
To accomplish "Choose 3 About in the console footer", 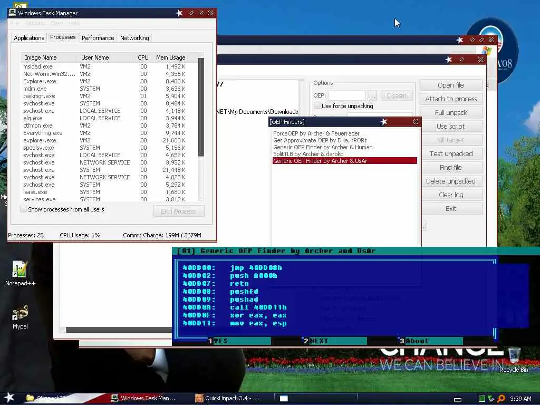I will coord(431,341).
